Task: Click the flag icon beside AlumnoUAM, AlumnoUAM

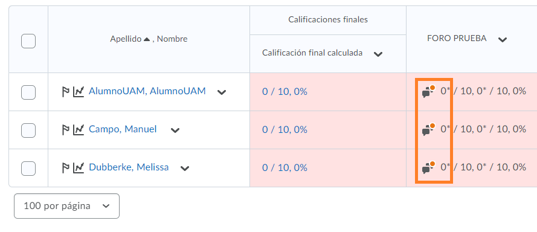Action: [66, 92]
